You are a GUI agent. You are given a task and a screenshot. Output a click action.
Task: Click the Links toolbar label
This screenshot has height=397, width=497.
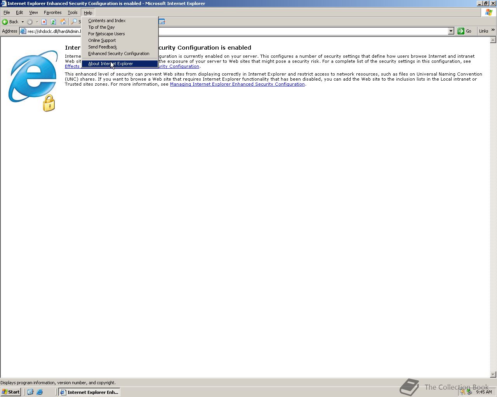click(x=483, y=31)
